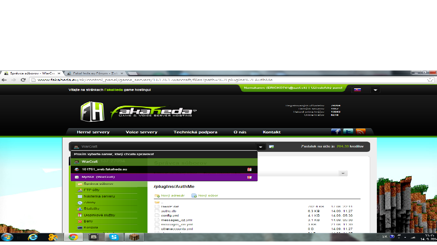Screen dimensions: 437x245
Task: Open the O nás page
Action: coord(240,132)
